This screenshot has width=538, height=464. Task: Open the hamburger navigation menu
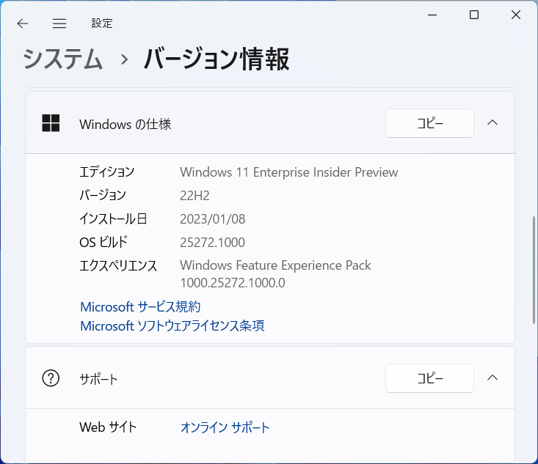(x=59, y=23)
